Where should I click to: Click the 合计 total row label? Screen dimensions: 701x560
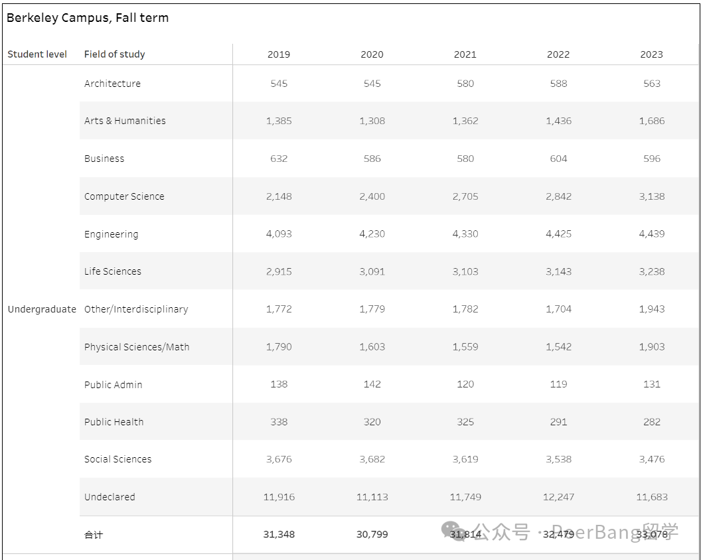click(x=94, y=535)
